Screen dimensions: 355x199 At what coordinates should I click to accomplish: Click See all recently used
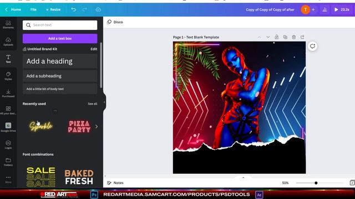tap(93, 104)
